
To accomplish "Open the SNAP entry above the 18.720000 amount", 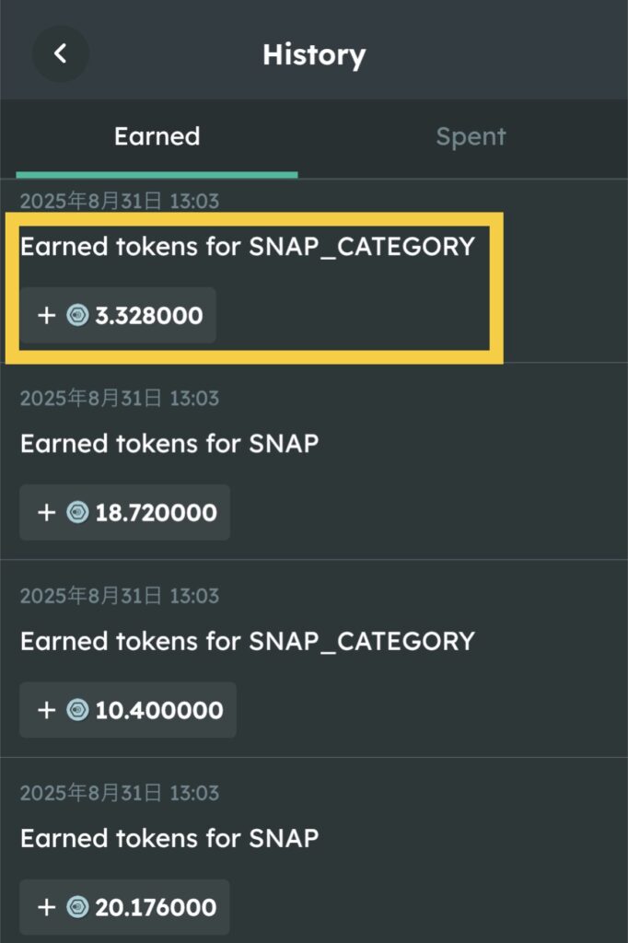I will [169, 444].
